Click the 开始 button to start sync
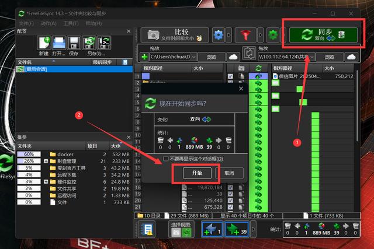The height and width of the screenshot is (249, 374). click(x=197, y=173)
